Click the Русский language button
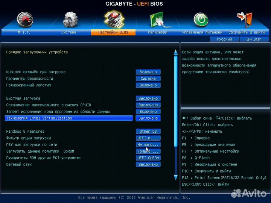271x203 pixels. [224, 39]
